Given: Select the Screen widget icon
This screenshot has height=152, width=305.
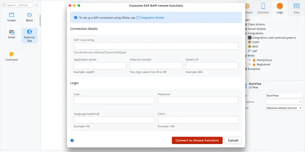Looking at the screenshot, I should (x=12, y=15).
